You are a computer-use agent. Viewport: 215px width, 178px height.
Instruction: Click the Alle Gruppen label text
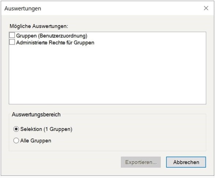[36, 141]
